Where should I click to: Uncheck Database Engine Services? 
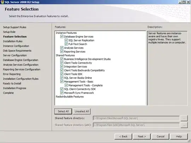pos(62,36)
